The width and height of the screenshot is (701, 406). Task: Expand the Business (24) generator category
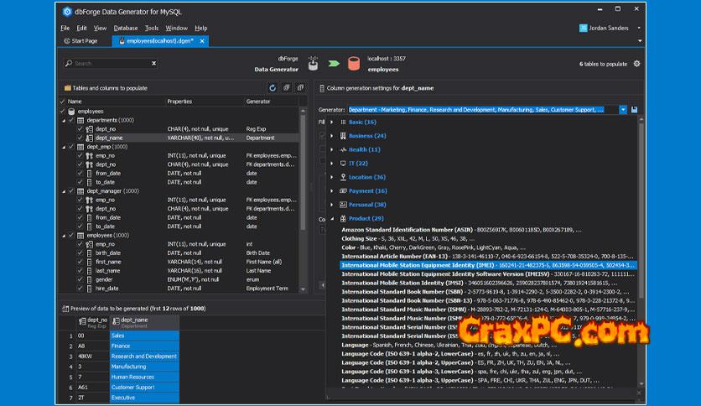(x=332, y=135)
